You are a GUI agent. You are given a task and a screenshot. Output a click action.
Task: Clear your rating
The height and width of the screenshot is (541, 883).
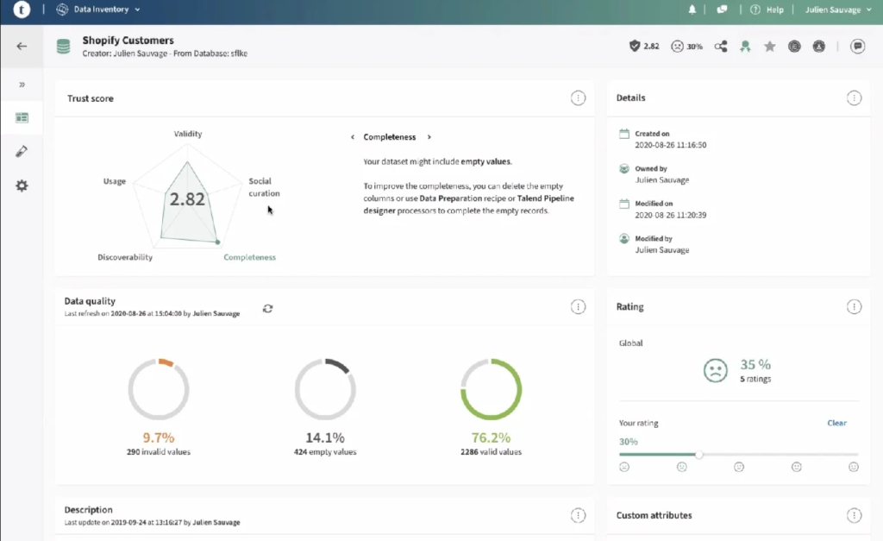click(x=836, y=423)
